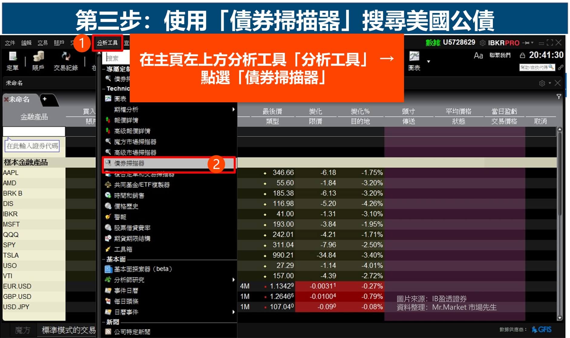Click the Aa font size button

(x=478, y=56)
